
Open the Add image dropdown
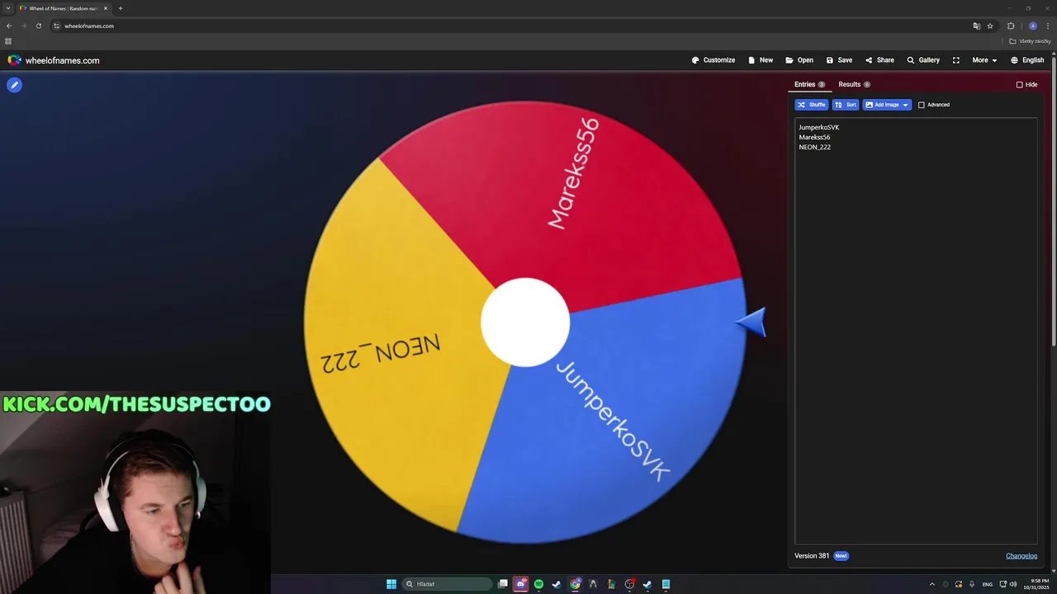[x=887, y=105]
